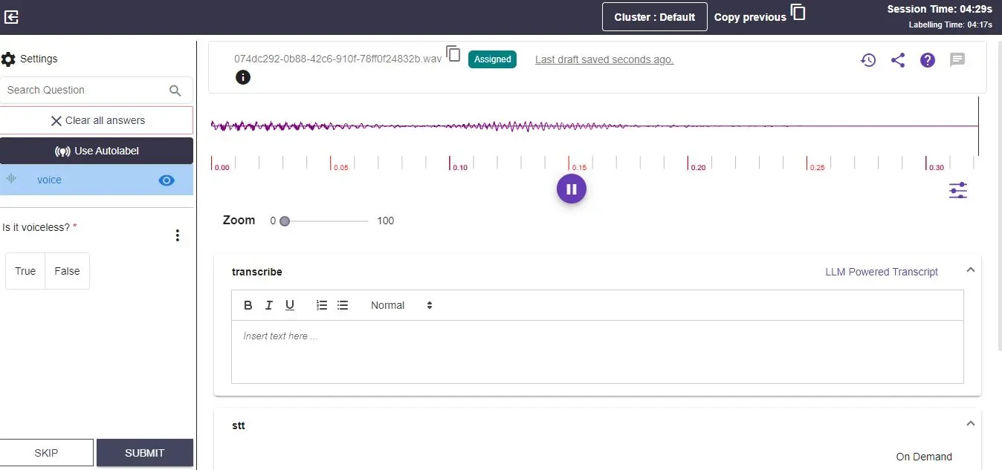Image resolution: width=1002 pixels, height=470 pixels.
Task: Click the Clear all answers button
Action: click(x=97, y=120)
